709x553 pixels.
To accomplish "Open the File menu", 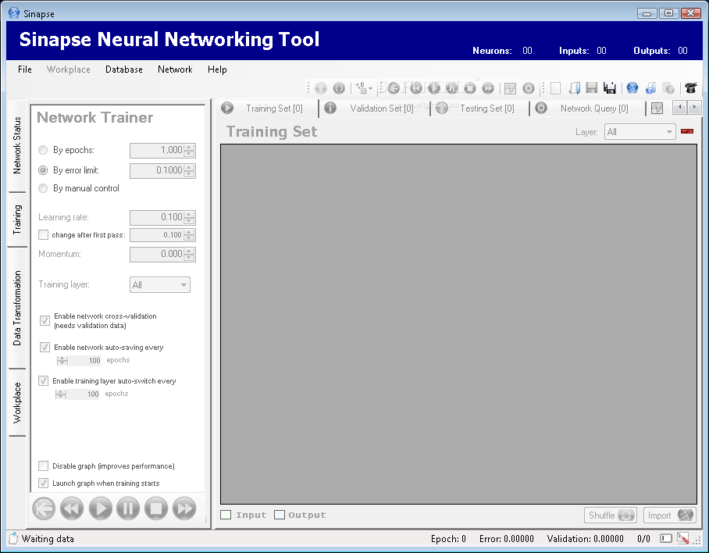I will tap(25, 70).
